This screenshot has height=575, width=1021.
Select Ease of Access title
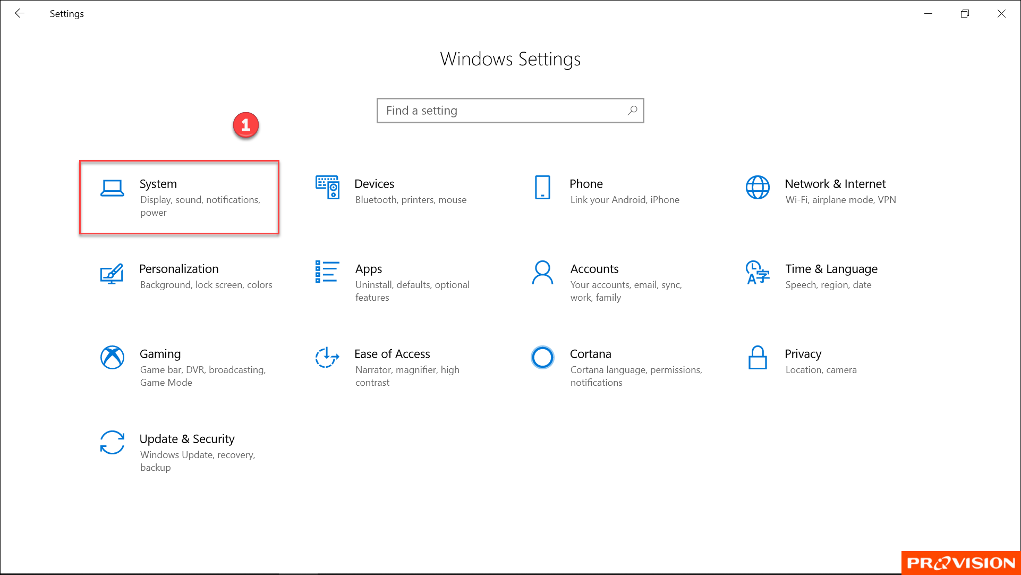(x=393, y=354)
